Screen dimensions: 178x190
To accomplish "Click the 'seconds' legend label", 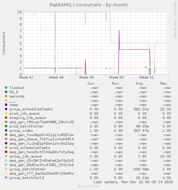I will coord(17,96).
